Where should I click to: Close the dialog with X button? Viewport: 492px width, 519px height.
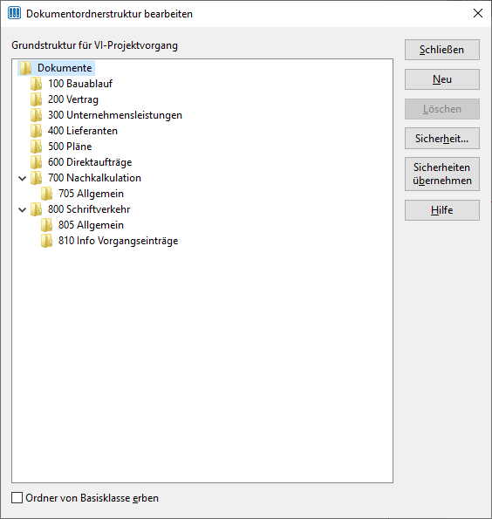[478, 13]
